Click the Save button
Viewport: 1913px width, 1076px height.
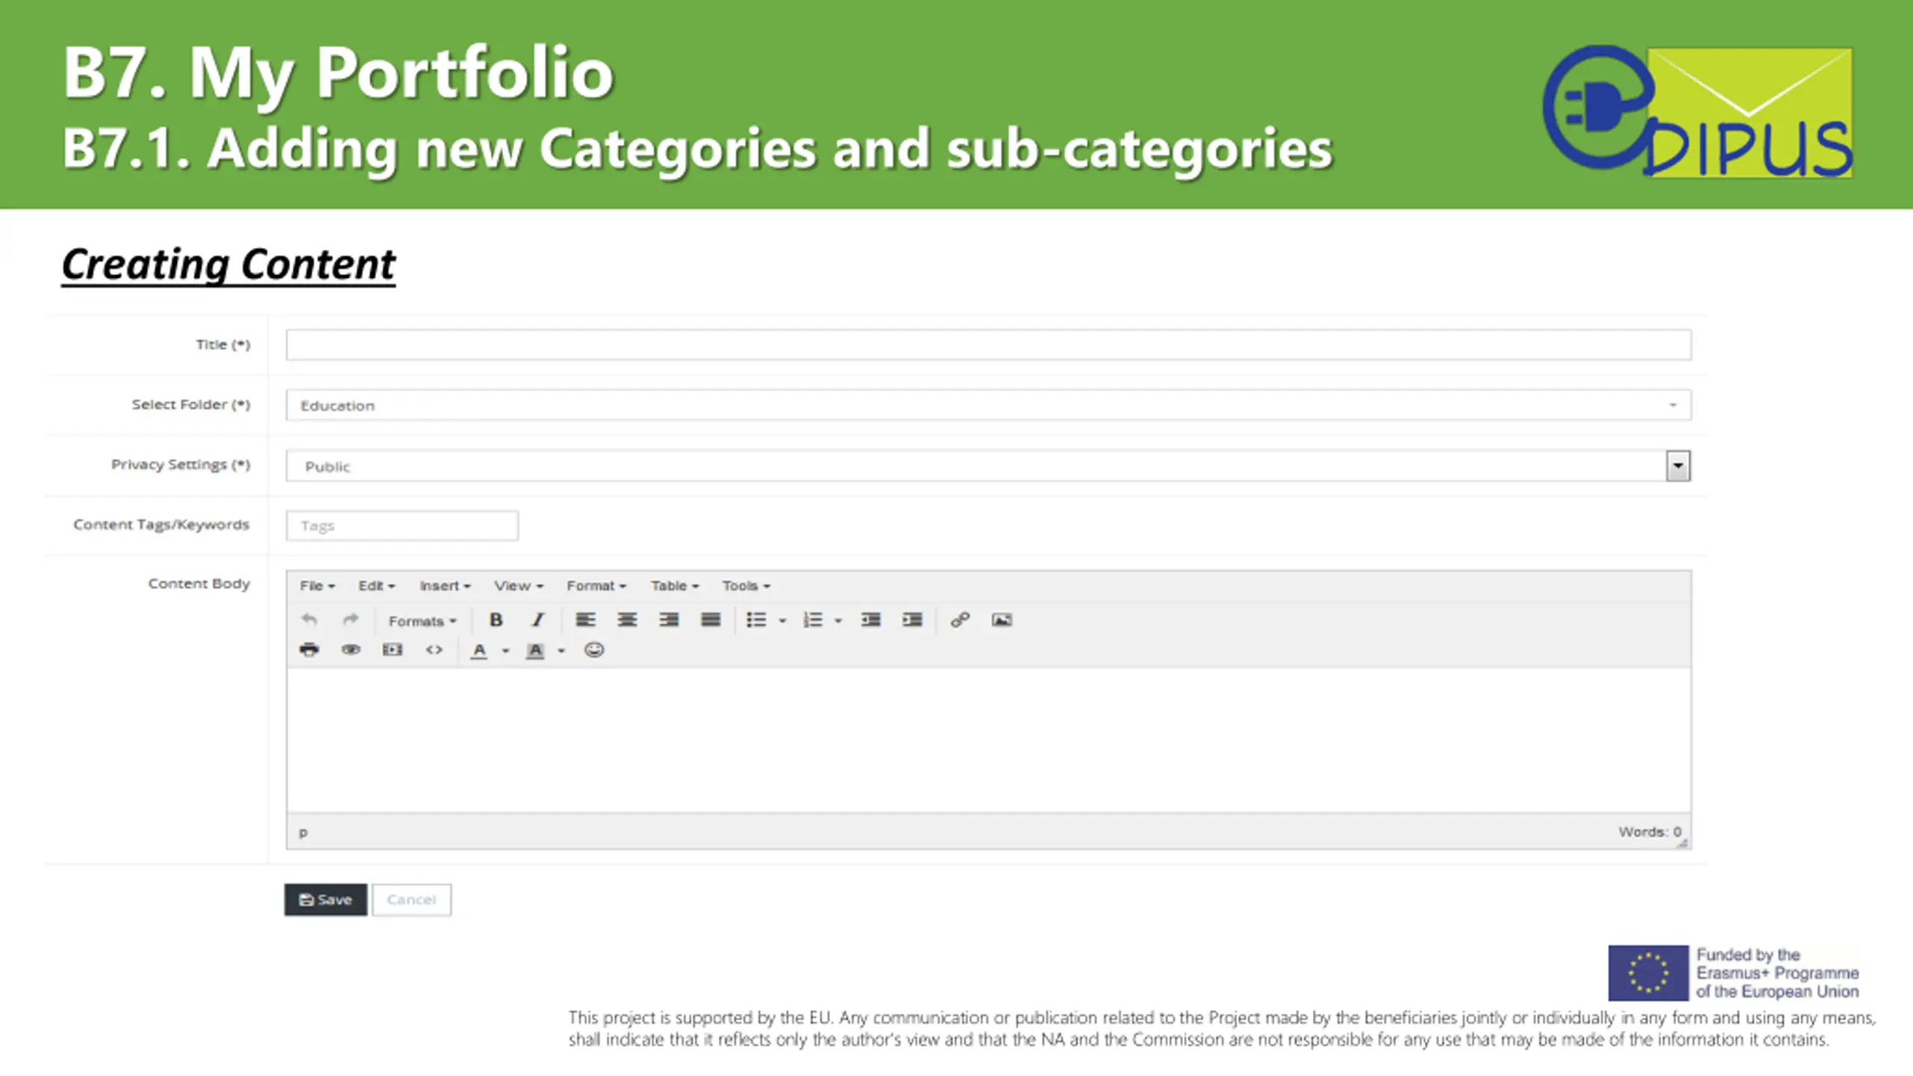click(326, 900)
